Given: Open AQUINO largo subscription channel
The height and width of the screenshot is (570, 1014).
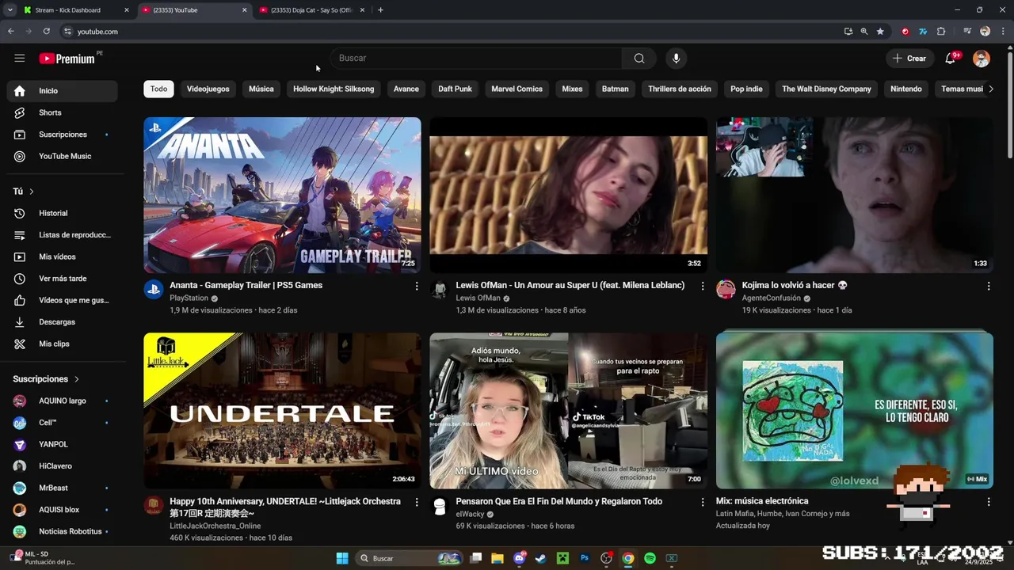Looking at the screenshot, I should tap(63, 401).
